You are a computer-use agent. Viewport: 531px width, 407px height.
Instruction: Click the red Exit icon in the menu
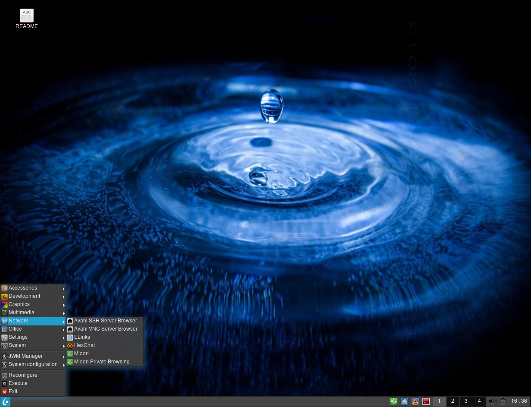4,392
